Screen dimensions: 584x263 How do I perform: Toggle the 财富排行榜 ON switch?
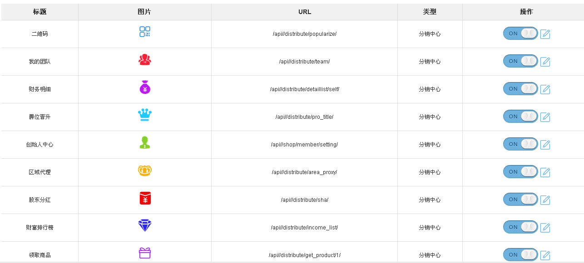(x=520, y=227)
